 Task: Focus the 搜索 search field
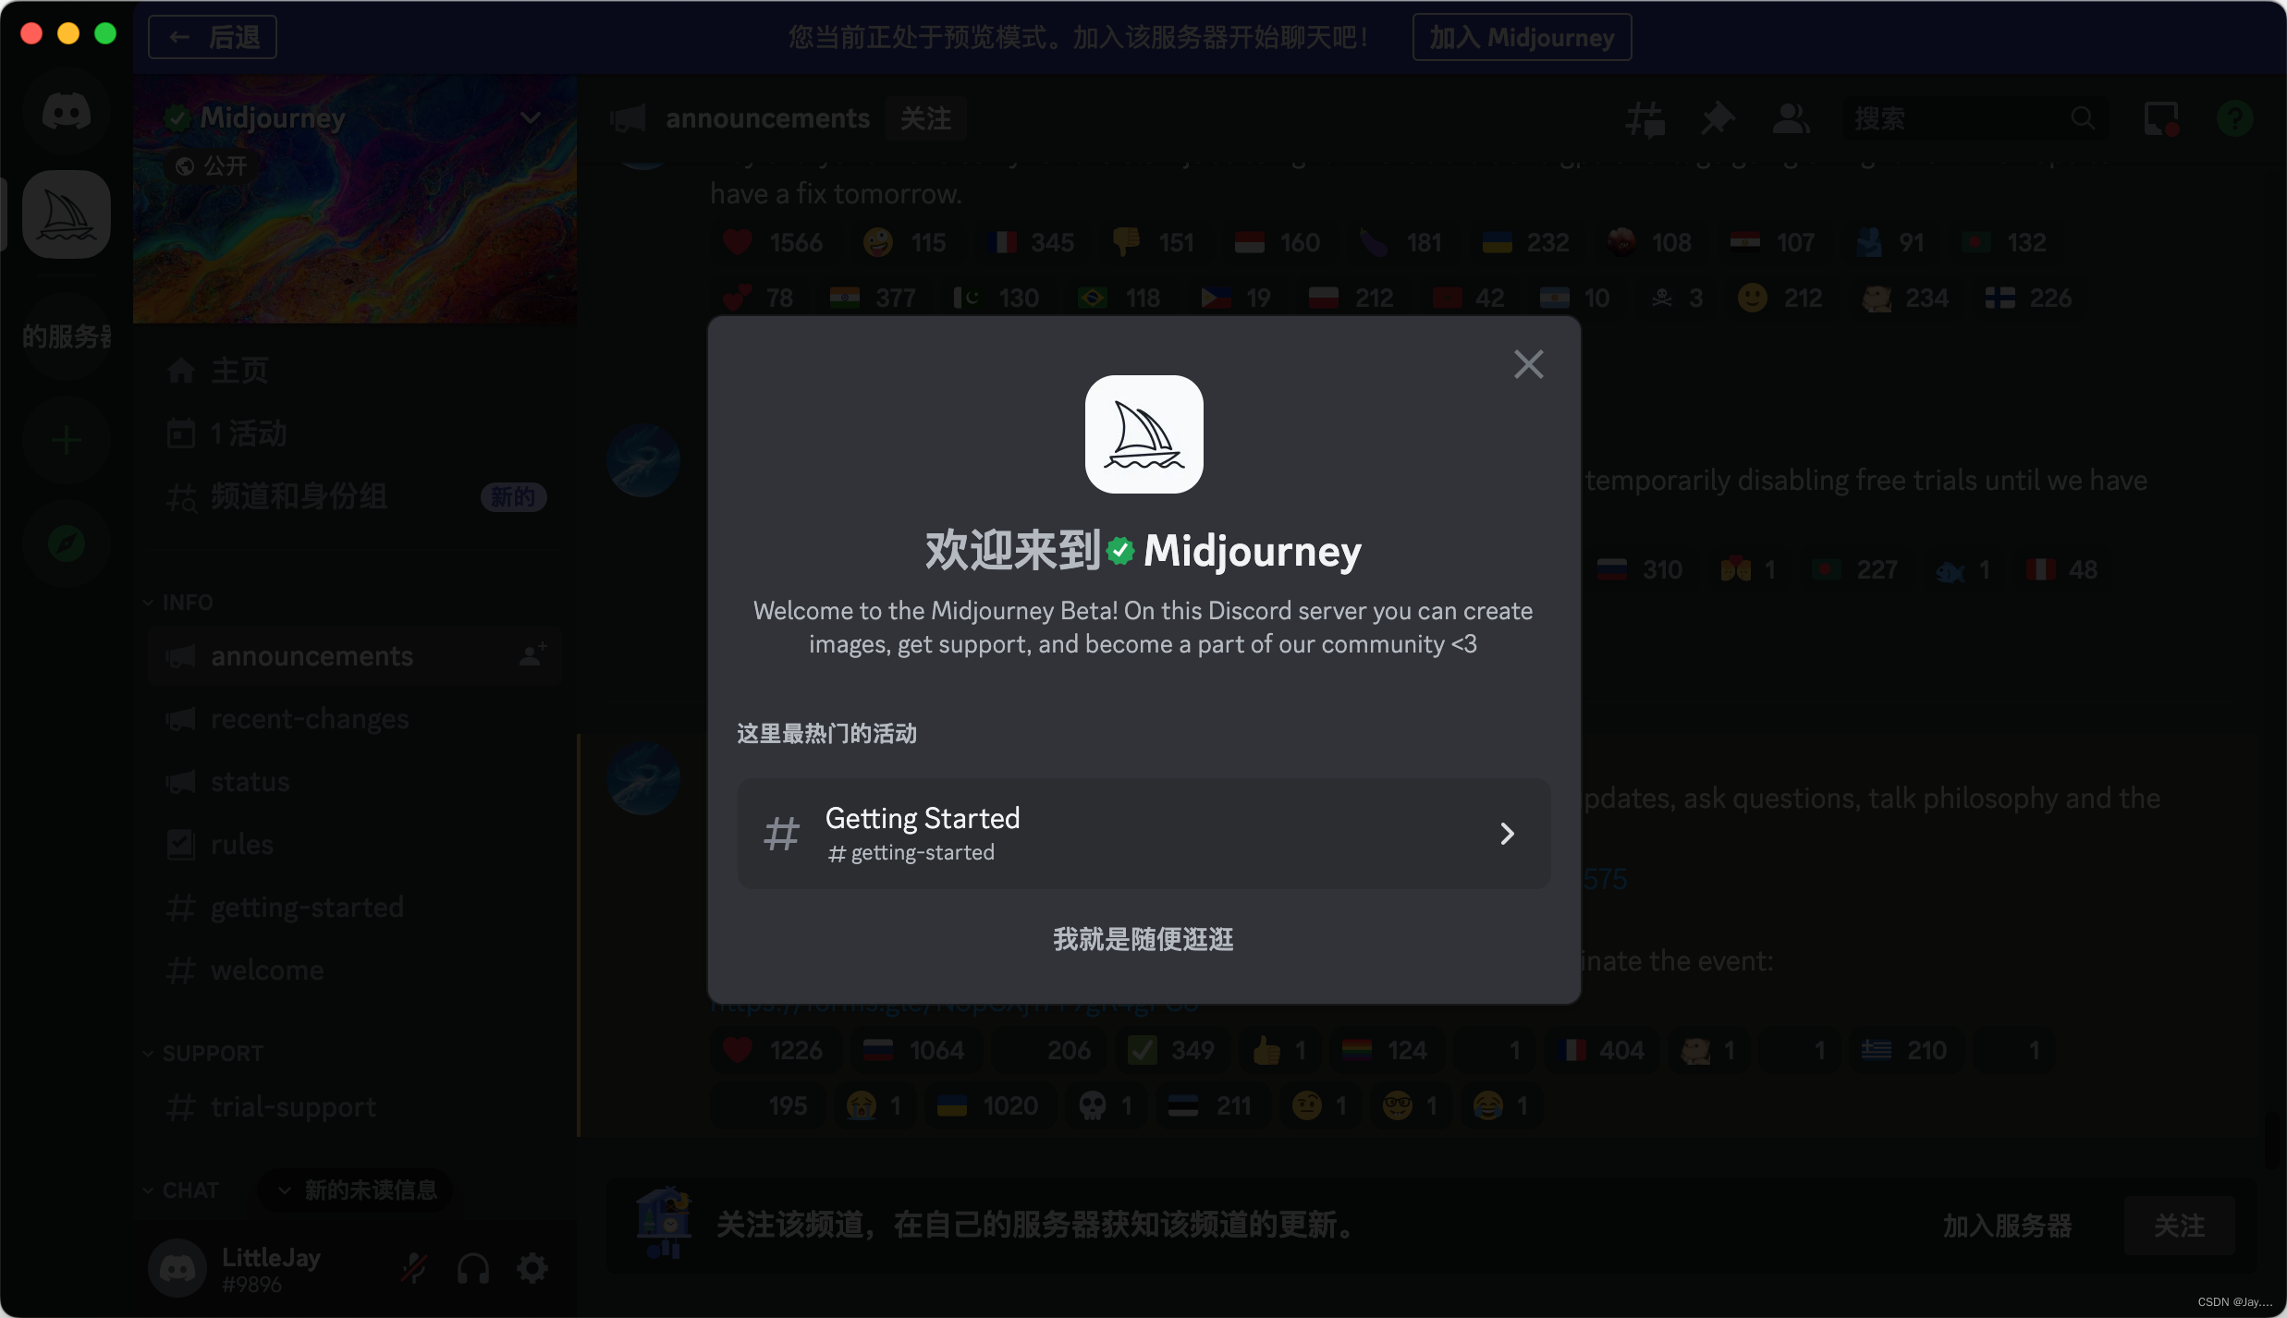pos(1976,118)
